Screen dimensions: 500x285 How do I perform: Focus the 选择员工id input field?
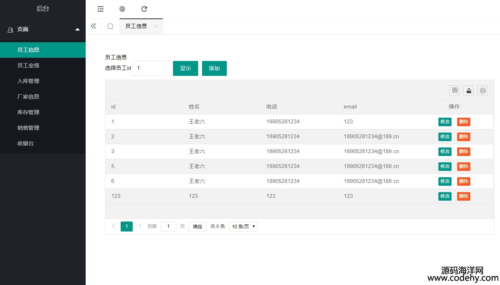tap(152, 68)
